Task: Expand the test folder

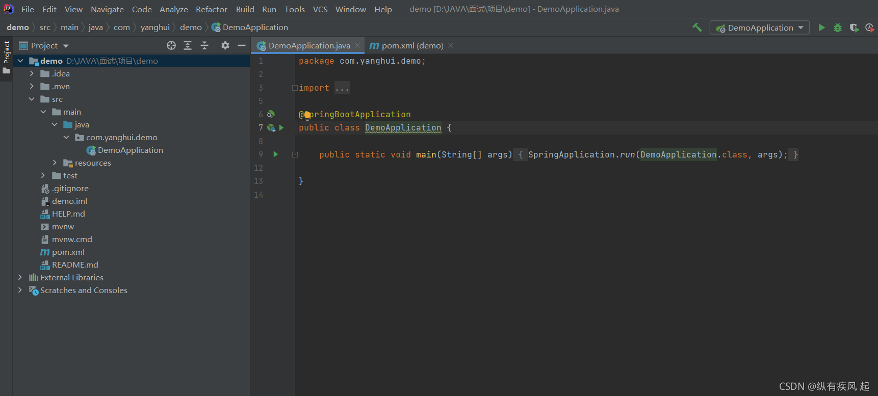Action: point(43,175)
